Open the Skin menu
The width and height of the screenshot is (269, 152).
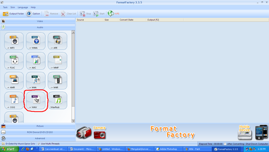13,8
